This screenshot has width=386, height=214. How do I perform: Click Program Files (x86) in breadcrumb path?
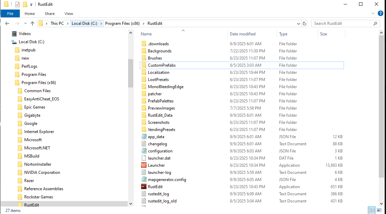click(x=124, y=23)
